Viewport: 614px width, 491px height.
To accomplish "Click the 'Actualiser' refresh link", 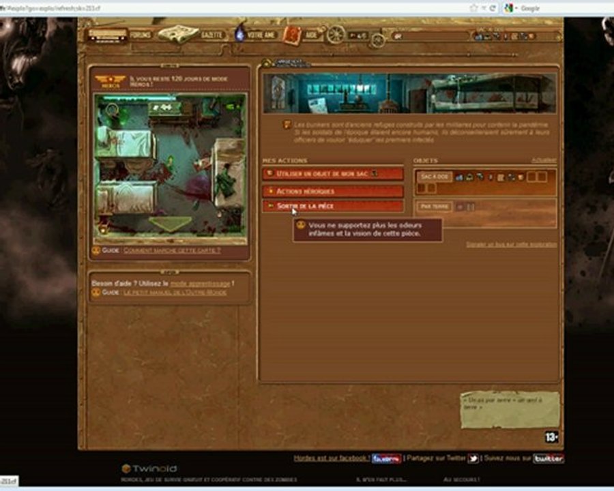I will pos(544,160).
